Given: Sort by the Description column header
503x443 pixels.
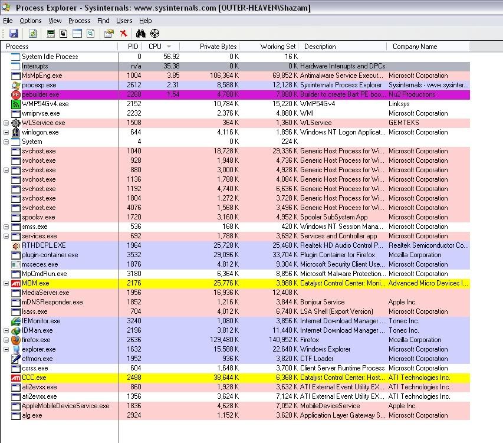Looking at the screenshot, I should point(343,47).
